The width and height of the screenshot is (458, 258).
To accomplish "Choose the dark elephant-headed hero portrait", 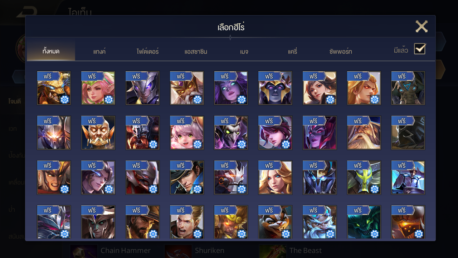I will point(408,88).
